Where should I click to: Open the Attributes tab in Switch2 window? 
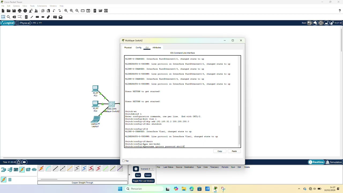[157, 48]
